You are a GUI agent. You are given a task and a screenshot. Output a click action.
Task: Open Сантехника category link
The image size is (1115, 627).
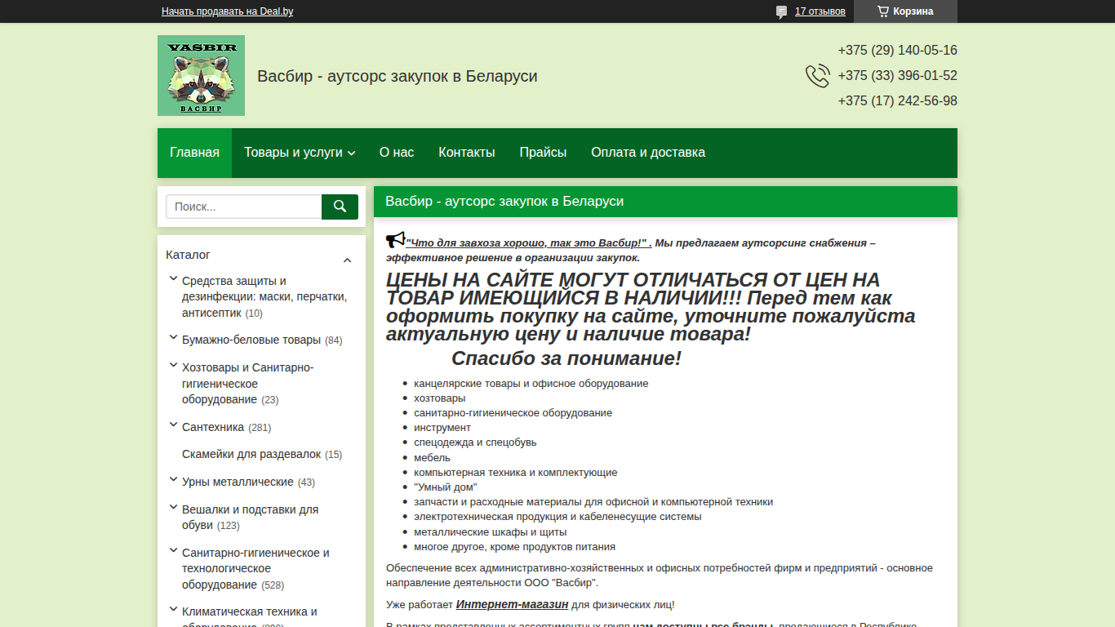point(213,427)
